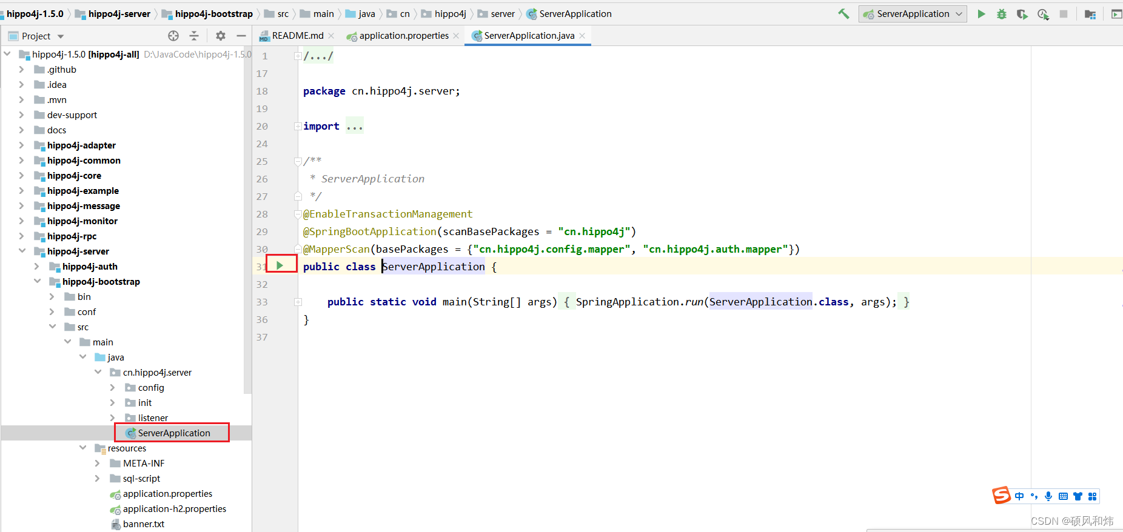
Task: Select the listener package
Action: (x=153, y=418)
